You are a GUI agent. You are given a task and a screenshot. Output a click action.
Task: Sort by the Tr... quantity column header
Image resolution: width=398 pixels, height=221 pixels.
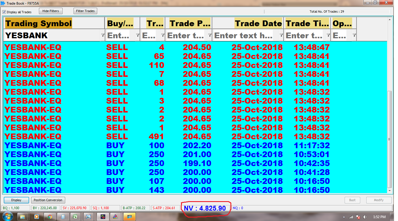point(153,23)
